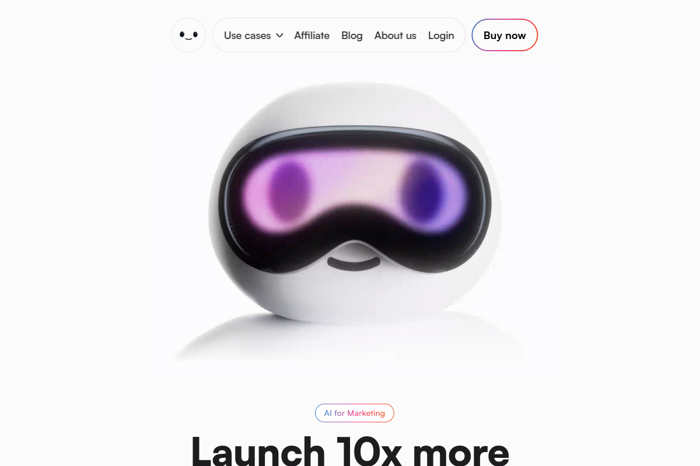Visit the About us page
This screenshot has width=700, height=466.
tap(395, 36)
